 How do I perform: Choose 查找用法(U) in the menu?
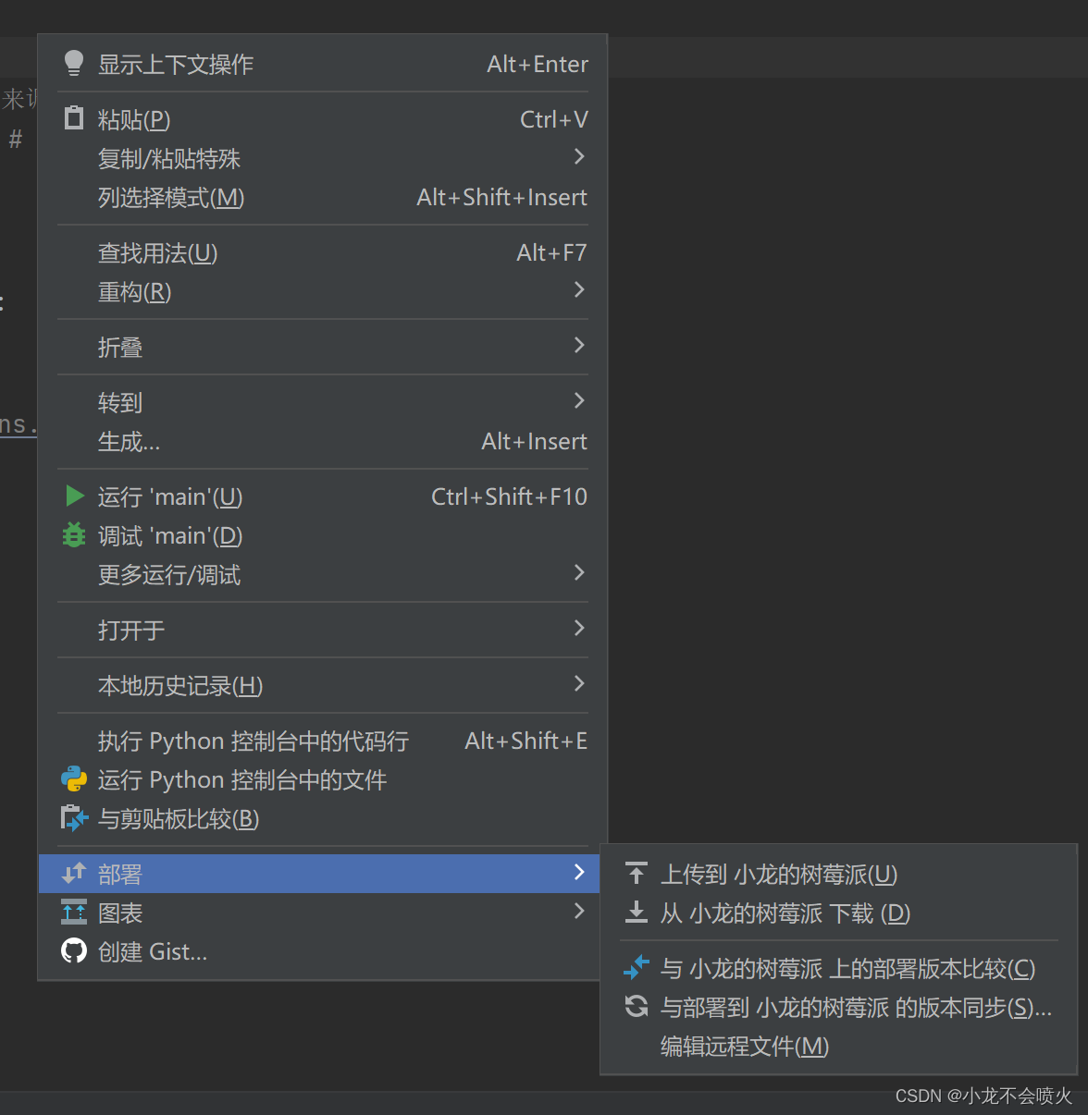[323, 252]
